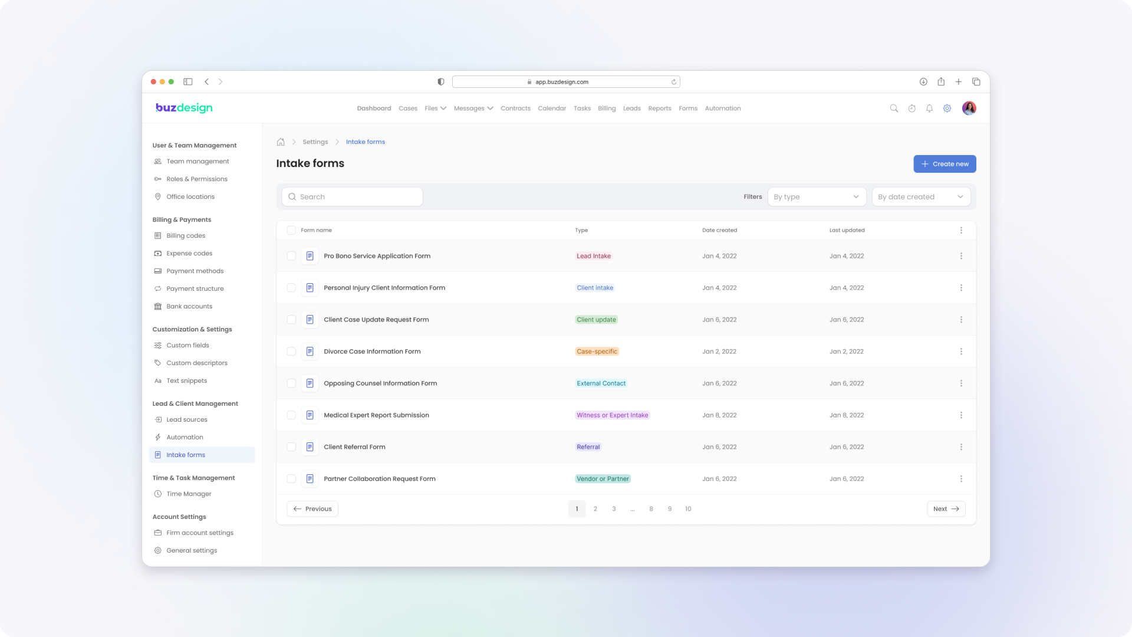Open the settings gear icon in header
The width and height of the screenshot is (1132, 637).
[947, 109]
